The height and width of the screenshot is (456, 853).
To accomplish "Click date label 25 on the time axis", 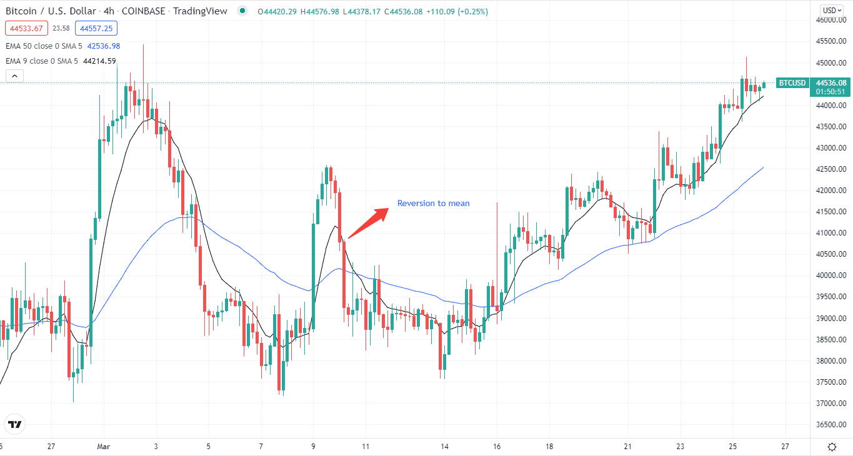I will coord(733,447).
